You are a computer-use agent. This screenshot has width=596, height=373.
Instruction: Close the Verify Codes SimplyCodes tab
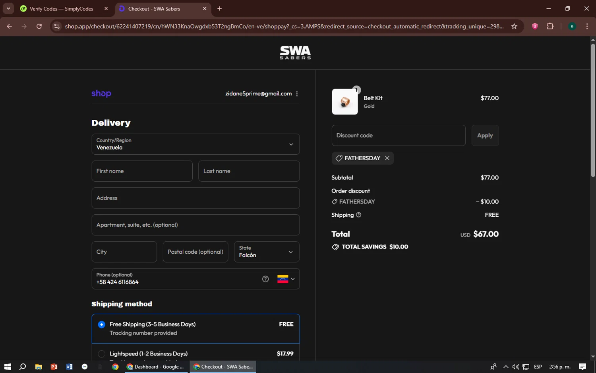tap(106, 9)
